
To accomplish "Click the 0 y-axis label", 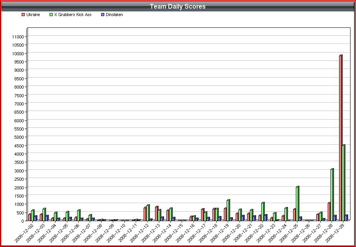I will [22, 221].
